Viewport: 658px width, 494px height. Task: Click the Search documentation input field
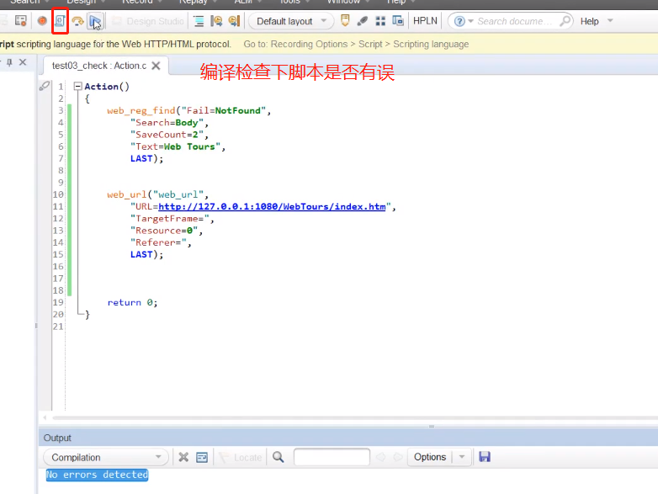(x=514, y=21)
